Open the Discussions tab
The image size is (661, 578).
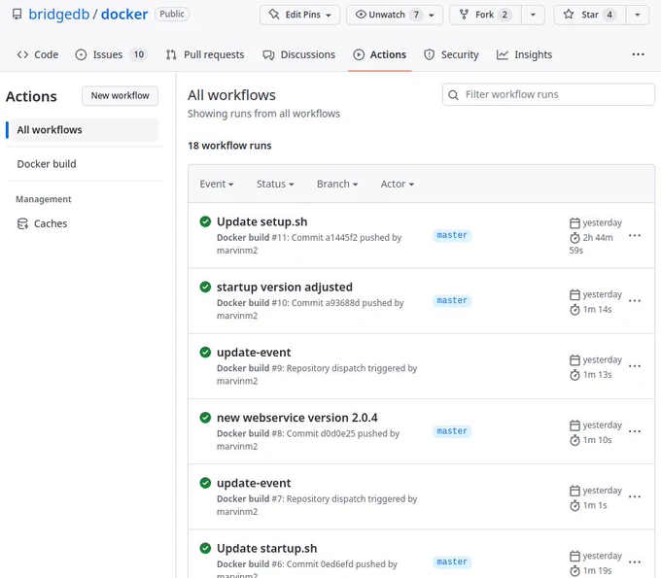click(x=298, y=54)
